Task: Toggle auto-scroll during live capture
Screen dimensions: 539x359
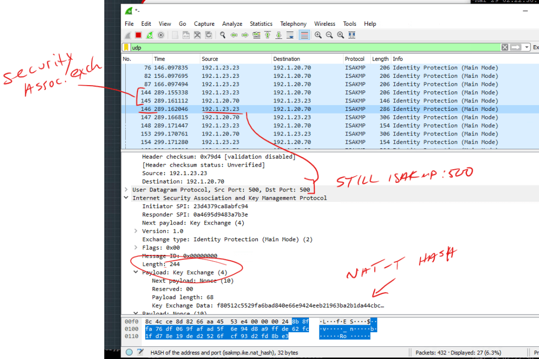Action: (x=291, y=35)
